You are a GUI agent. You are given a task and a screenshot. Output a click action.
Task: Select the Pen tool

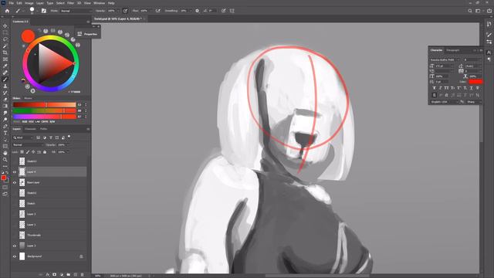click(5, 126)
